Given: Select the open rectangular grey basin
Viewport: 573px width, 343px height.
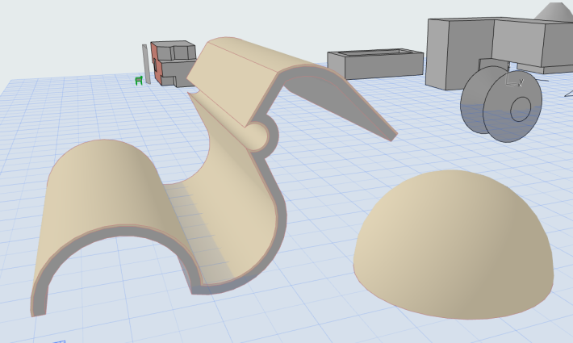Looking at the screenshot, I should point(375,64).
